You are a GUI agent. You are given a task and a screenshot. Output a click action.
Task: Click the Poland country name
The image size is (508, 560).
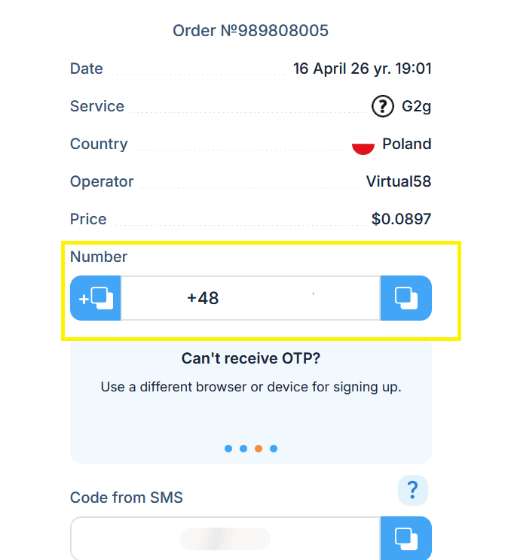click(407, 144)
